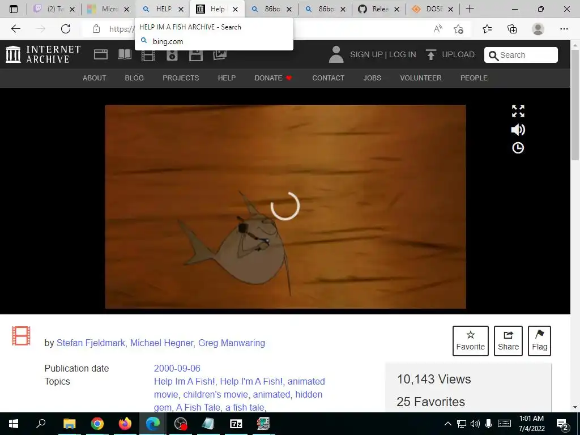
Task: Open the Internet Archive home logo
Action: (x=43, y=54)
